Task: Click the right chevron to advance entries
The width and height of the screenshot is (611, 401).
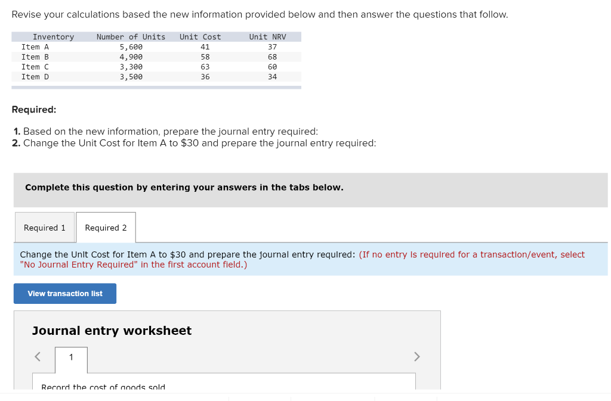Action: (416, 356)
